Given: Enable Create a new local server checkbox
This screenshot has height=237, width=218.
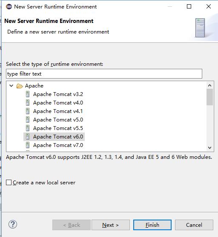Looking at the screenshot, I should tap(9, 183).
